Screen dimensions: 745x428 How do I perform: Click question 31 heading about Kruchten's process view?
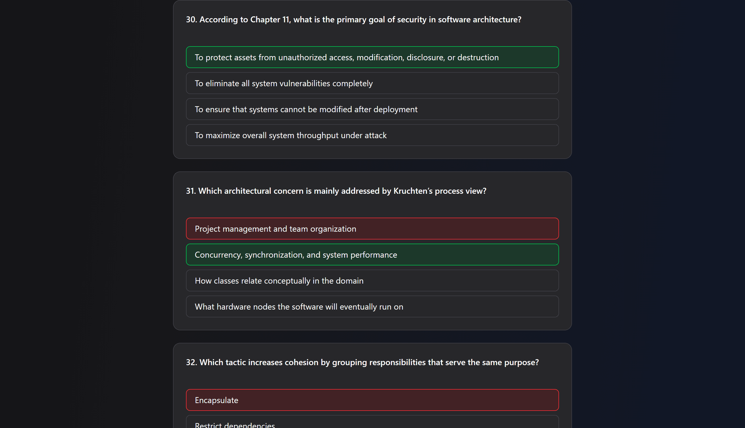336,191
